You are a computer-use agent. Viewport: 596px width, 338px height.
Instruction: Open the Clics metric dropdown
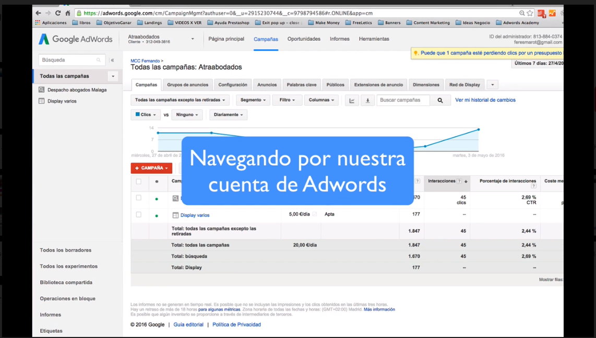(146, 115)
